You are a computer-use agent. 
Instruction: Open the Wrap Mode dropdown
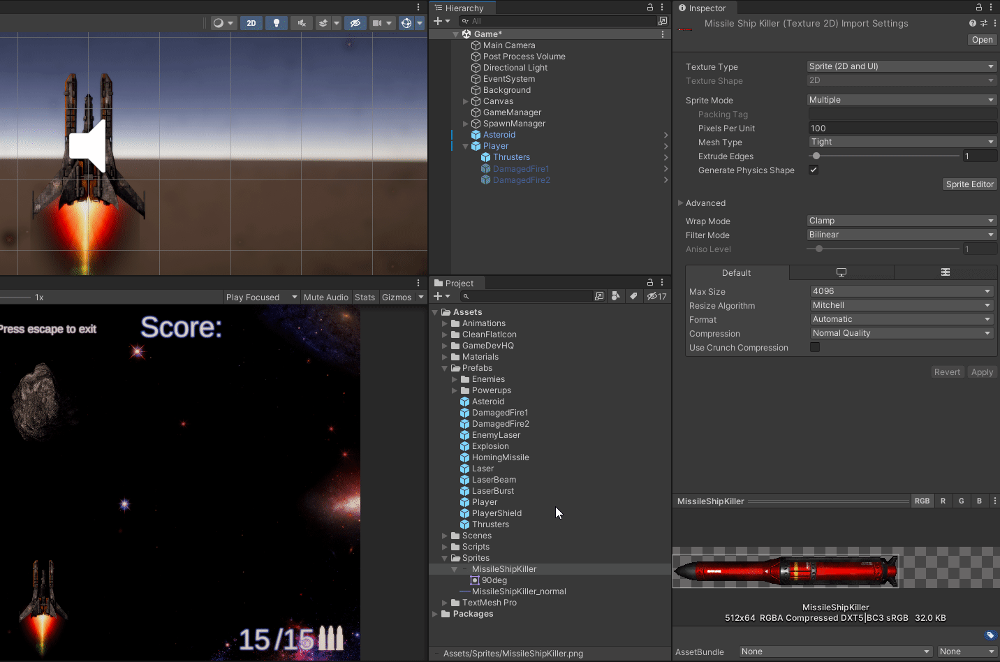pyautogui.click(x=902, y=221)
